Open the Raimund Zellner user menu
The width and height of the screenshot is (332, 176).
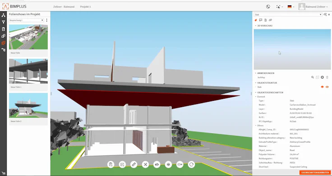(x=313, y=7)
